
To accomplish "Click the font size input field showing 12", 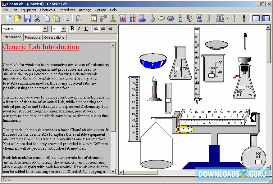I will [57, 29].
